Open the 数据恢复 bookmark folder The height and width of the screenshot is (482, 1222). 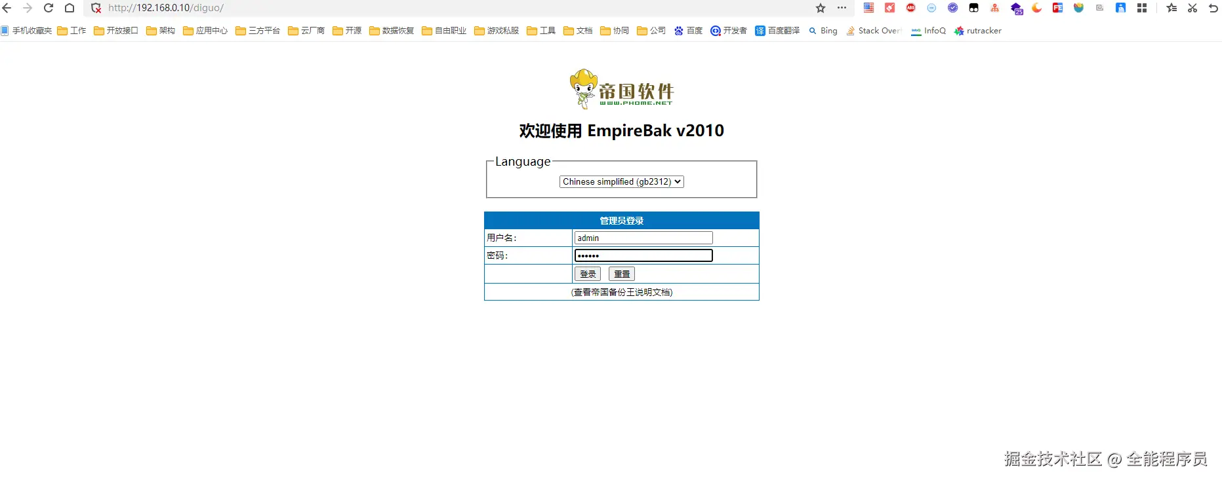pyautogui.click(x=392, y=31)
